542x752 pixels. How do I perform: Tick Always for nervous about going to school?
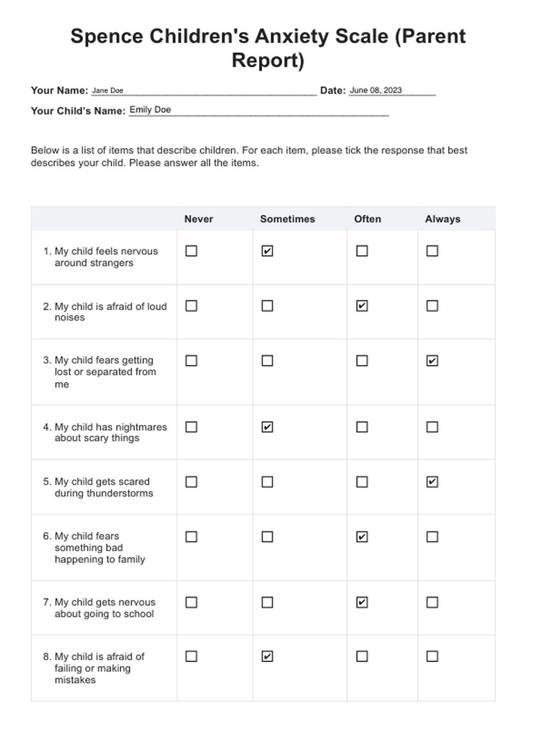432,603
